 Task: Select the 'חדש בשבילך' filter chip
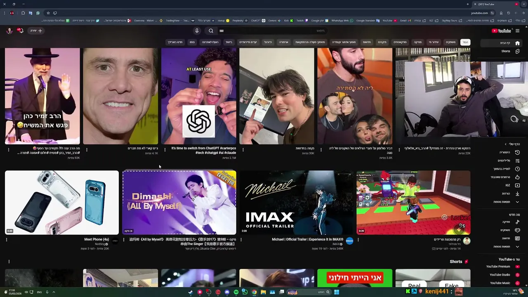(x=175, y=42)
